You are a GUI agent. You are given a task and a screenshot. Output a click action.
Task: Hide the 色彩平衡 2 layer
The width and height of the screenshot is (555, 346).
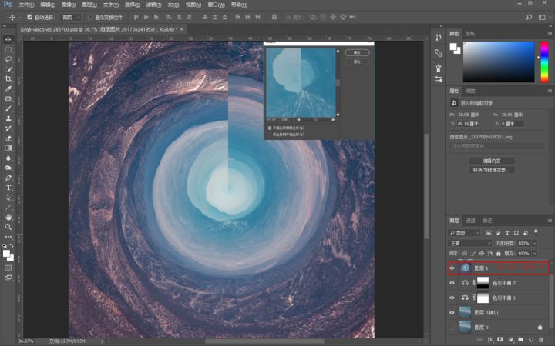(x=452, y=283)
